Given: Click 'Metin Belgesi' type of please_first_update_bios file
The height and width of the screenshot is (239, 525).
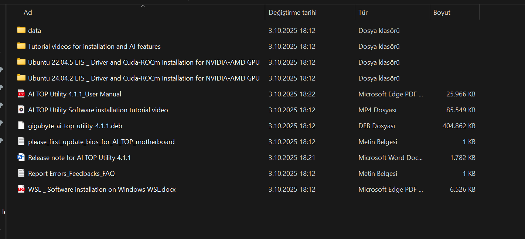Looking at the screenshot, I should click(x=378, y=142).
